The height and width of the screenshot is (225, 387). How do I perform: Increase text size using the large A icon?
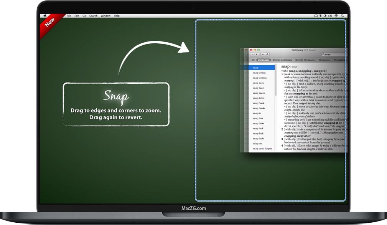(268, 54)
